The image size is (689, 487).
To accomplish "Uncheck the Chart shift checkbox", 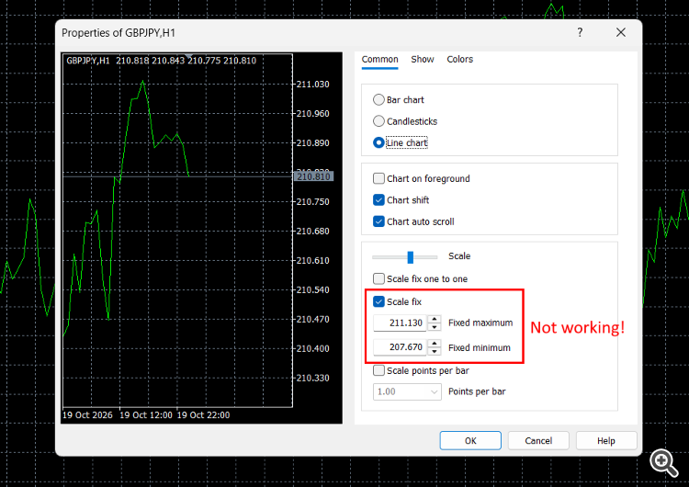I will coord(378,200).
